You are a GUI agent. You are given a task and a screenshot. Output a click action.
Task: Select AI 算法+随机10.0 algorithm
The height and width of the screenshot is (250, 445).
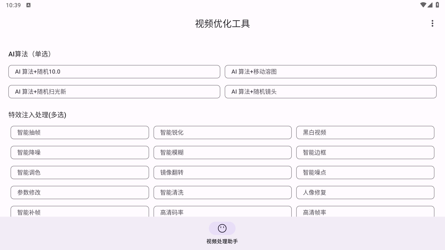pyautogui.click(x=114, y=72)
